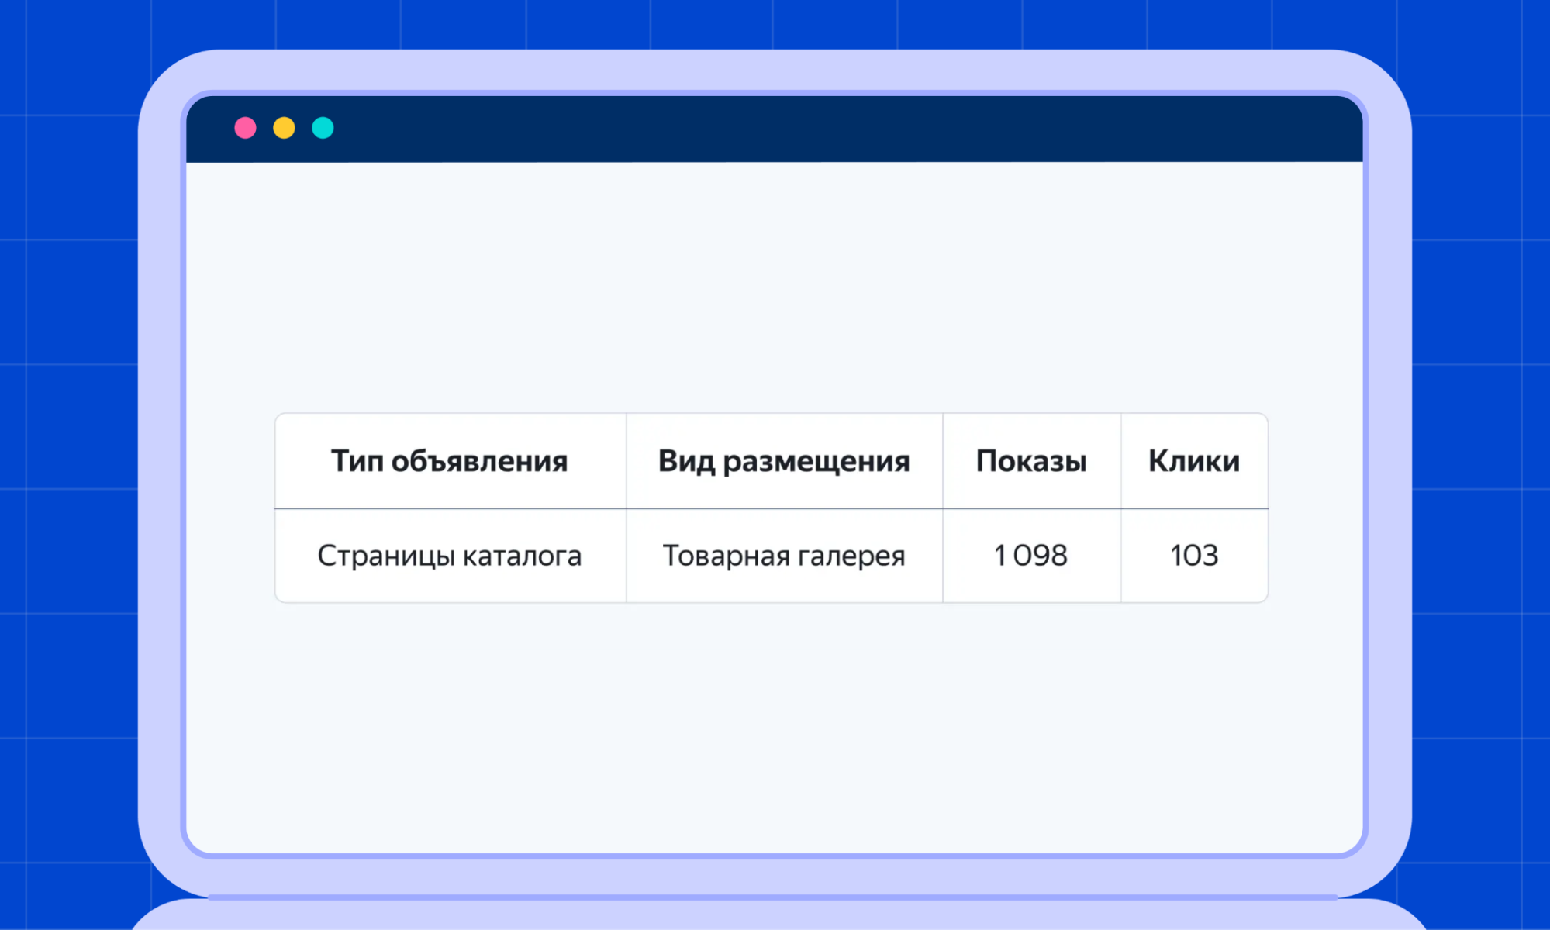Click the 'Тип объявления' column header
The height and width of the screenshot is (930, 1550).
click(x=449, y=461)
